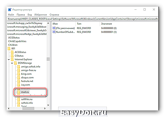The image size is (165, 117).
Task: Click the NumberOfSubd... value icon
Action: [x=54, y=32]
